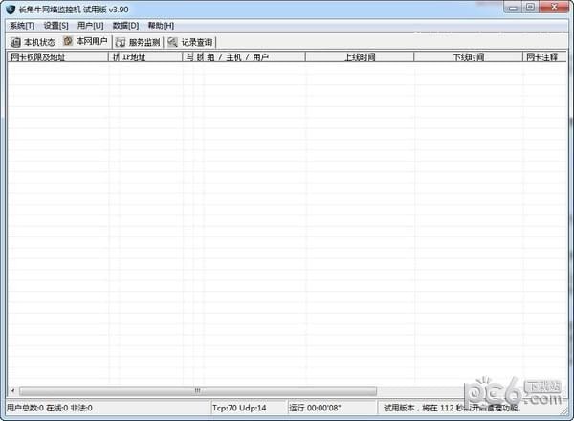The width and height of the screenshot is (574, 421).
Task: Click the Tcp:70 Udp:14 status entry
Action: click(239, 408)
